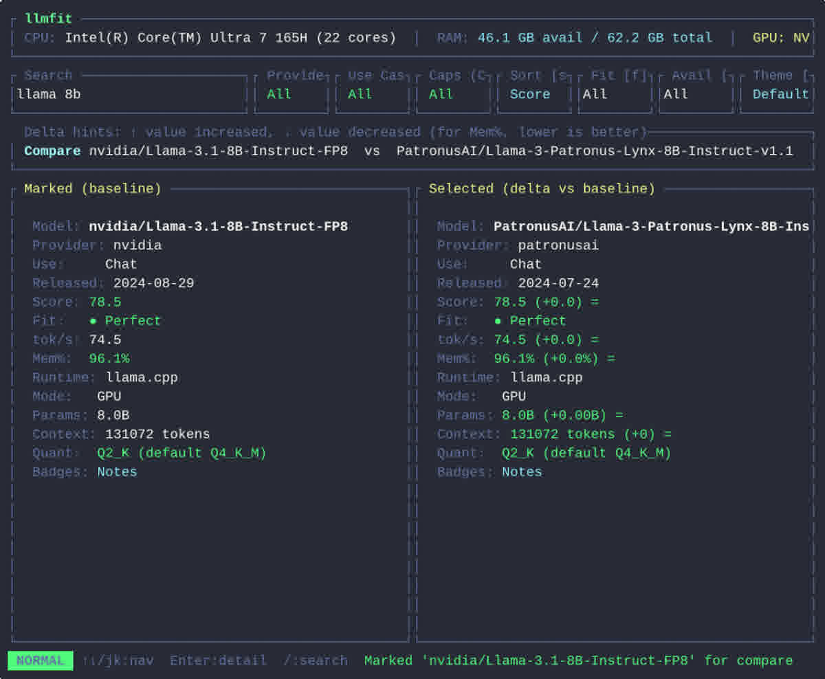
Task: Click the llmfit title text
Action: (49, 19)
